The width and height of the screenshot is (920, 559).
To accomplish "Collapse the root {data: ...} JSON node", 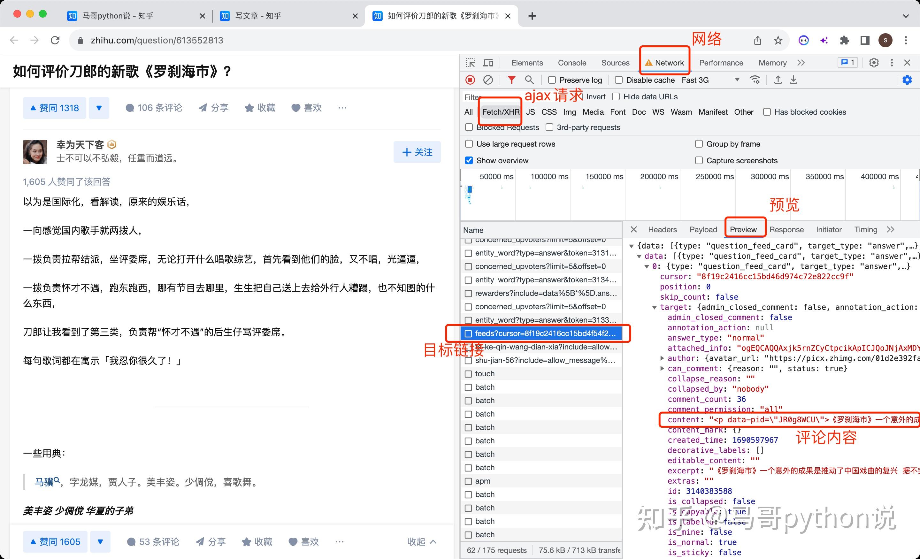I will click(631, 246).
